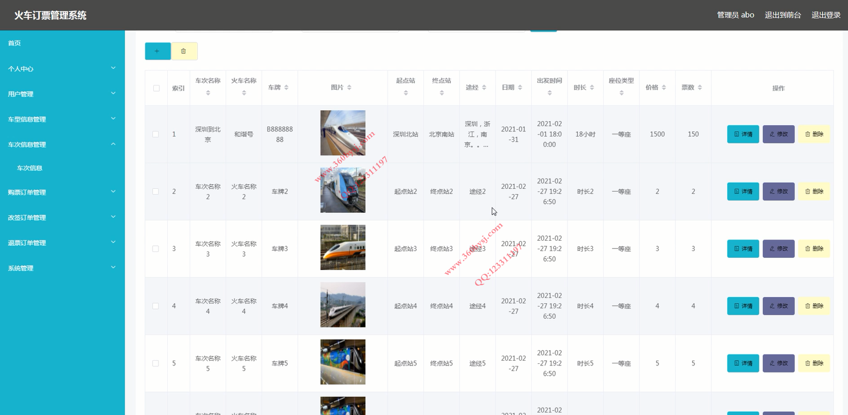Open the row 5 colorful train thumbnail
This screenshot has width=848, height=415.
[x=343, y=362]
